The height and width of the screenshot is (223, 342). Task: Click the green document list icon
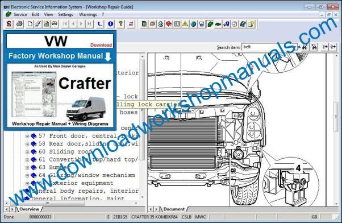[144, 24]
